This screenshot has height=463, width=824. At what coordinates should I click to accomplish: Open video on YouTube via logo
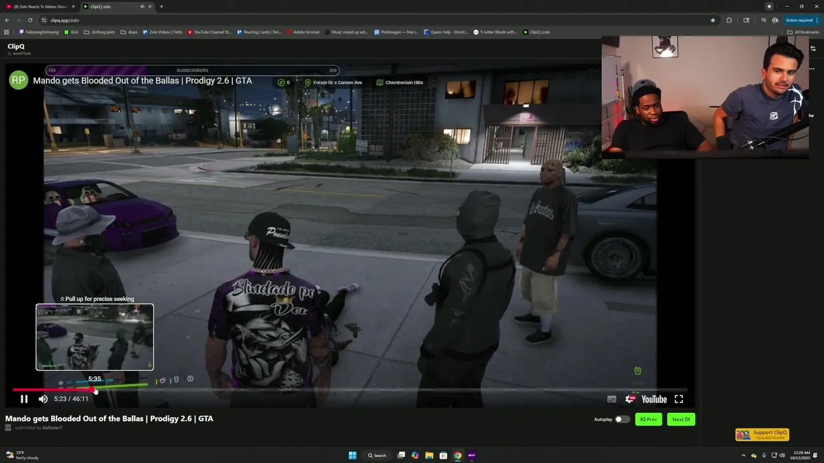pos(654,399)
